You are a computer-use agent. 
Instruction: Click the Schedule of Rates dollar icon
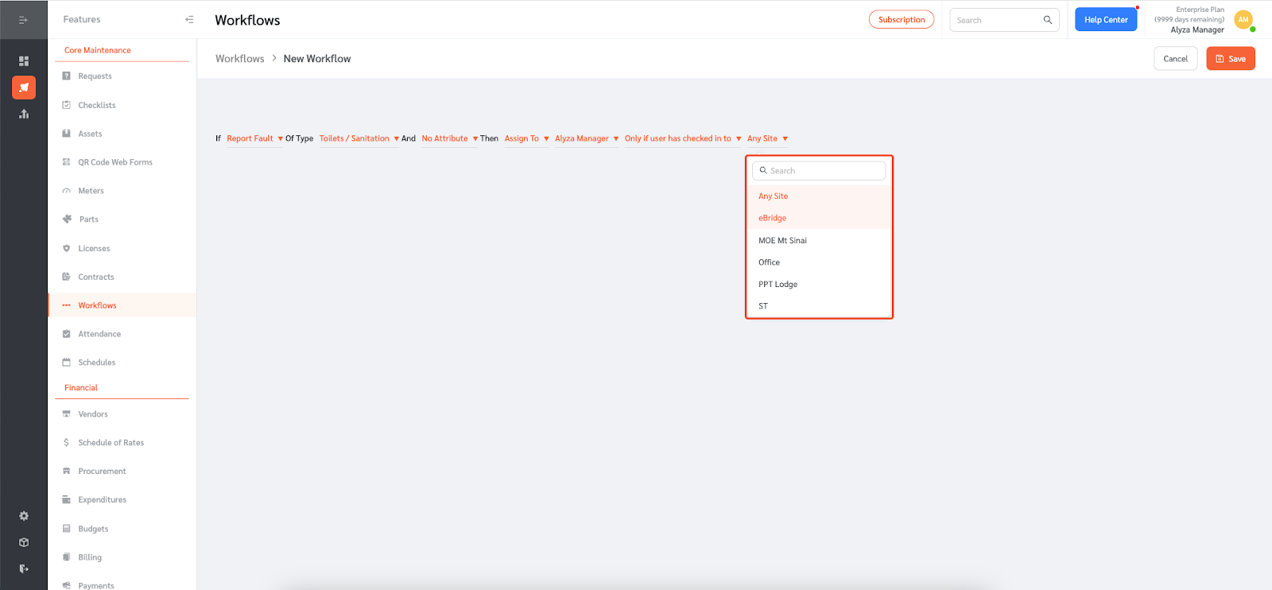[67, 443]
